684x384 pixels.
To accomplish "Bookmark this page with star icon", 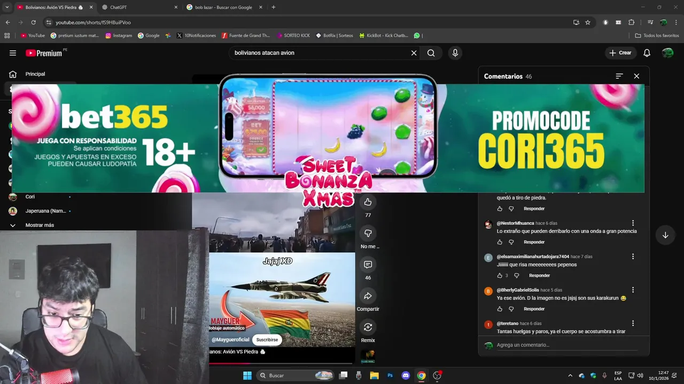I will [x=588, y=22].
